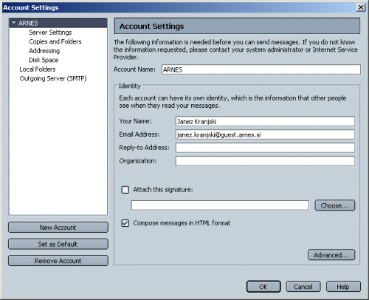Collapse the ARNES account tree arrow
This screenshot has width=369, height=300.
[14, 23]
